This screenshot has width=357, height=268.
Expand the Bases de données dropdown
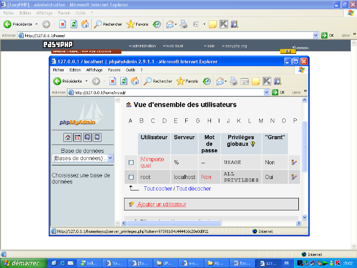(110, 158)
